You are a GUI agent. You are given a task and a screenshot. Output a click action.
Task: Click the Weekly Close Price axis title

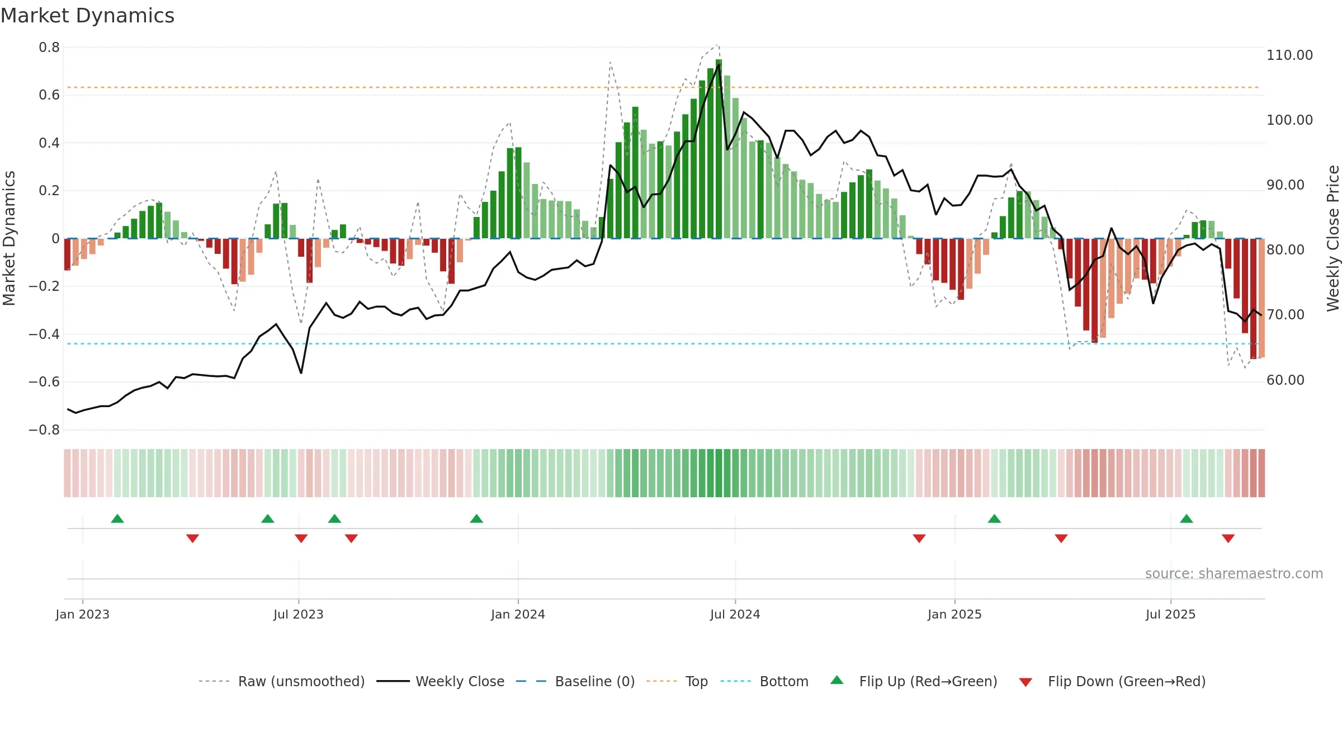[1333, 238]
